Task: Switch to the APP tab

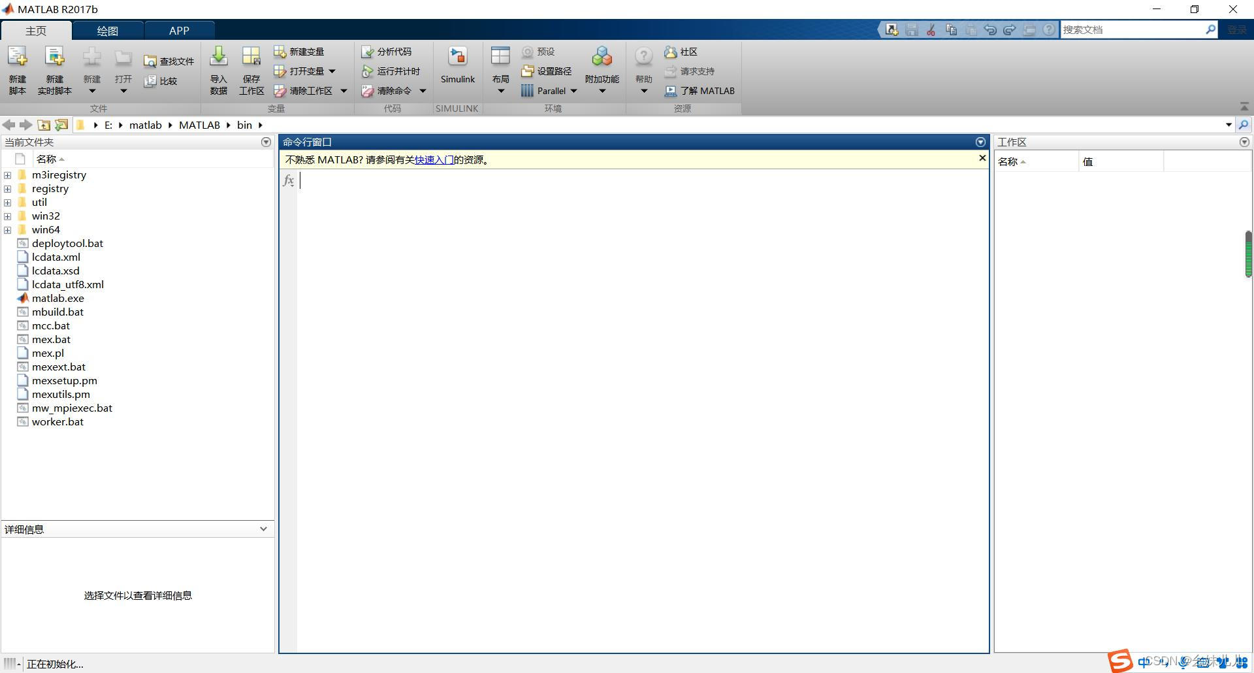Action: pyautogui.click(x=179, y=31)
